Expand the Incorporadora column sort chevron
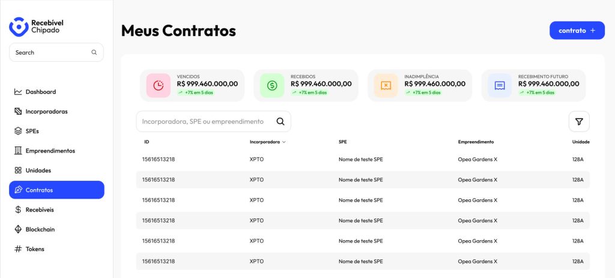Image resolution: width=615 pixels, height=278 pixels. tap(284, 142)
